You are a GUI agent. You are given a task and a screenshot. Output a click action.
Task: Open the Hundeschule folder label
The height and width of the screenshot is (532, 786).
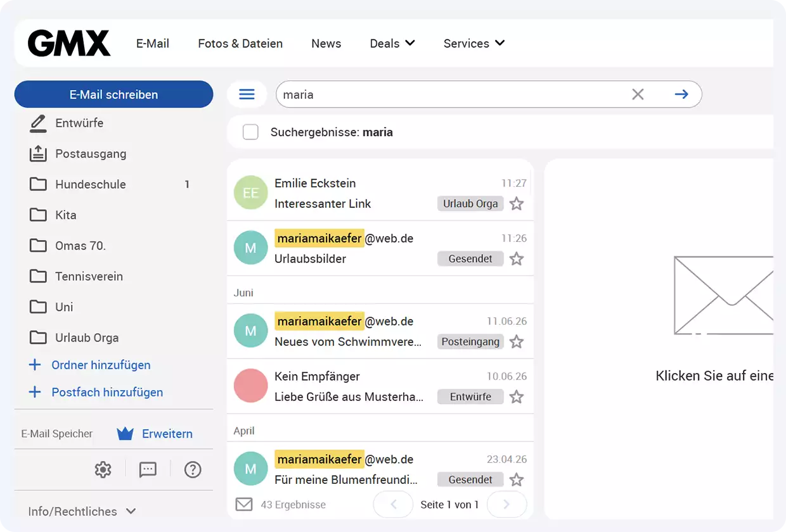[x=91, y=184]
